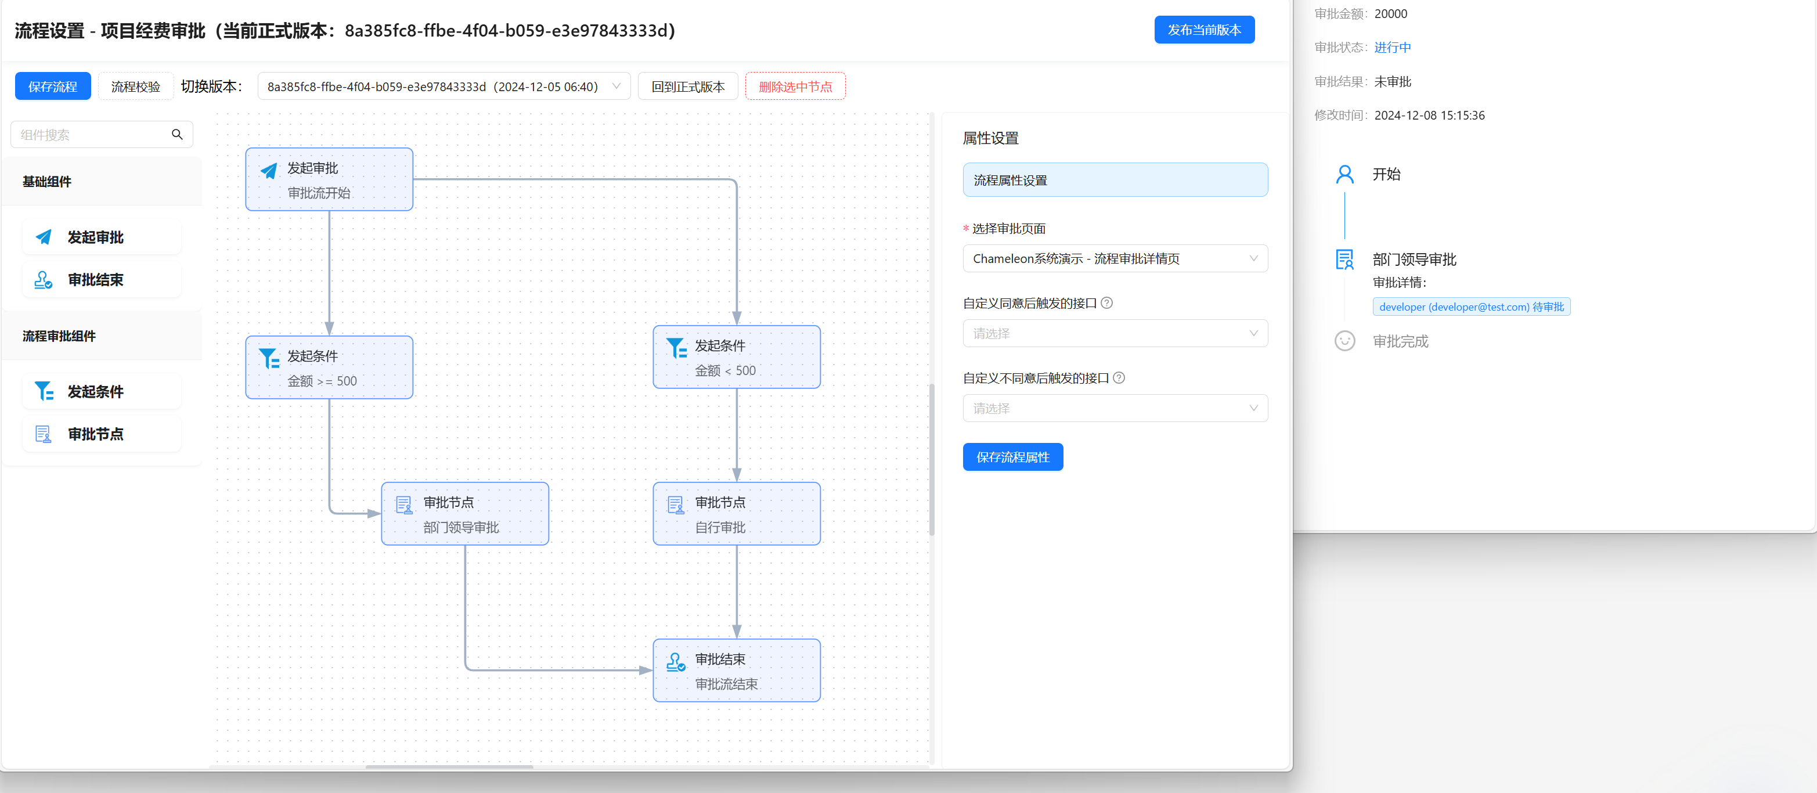Select the 审批结束 stamp component icon
Screen dimensions: 1817x793
[44, 280]
